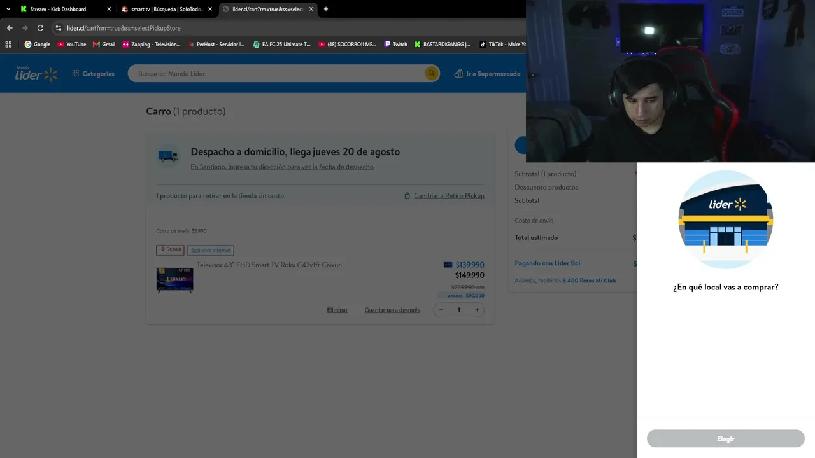Go back to the previous page

10,28
